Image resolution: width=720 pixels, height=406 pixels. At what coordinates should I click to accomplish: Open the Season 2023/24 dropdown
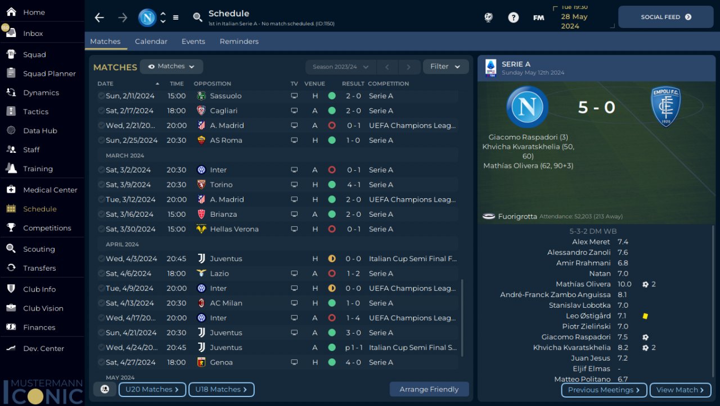[340, 67]
